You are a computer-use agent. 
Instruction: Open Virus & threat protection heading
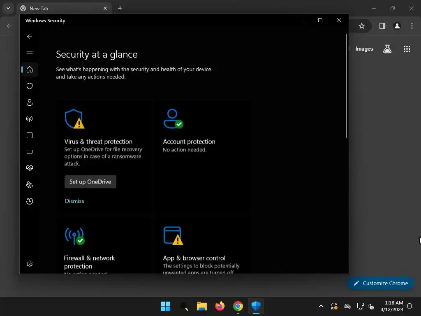(x=98, y=142)
